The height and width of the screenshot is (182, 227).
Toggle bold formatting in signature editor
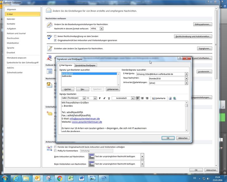pyautogui.click(x=100, y=98)
